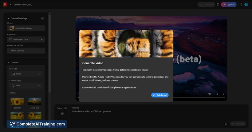Open the Widescreen (16:9) aspect ratio dropdown

[x=26, y=40]
